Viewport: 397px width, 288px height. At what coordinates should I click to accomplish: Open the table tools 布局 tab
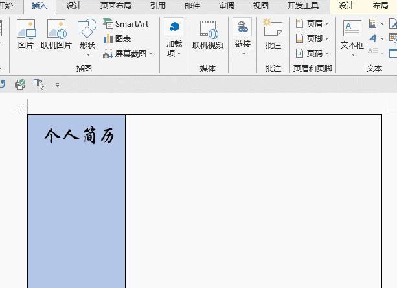tap(380, 6)
